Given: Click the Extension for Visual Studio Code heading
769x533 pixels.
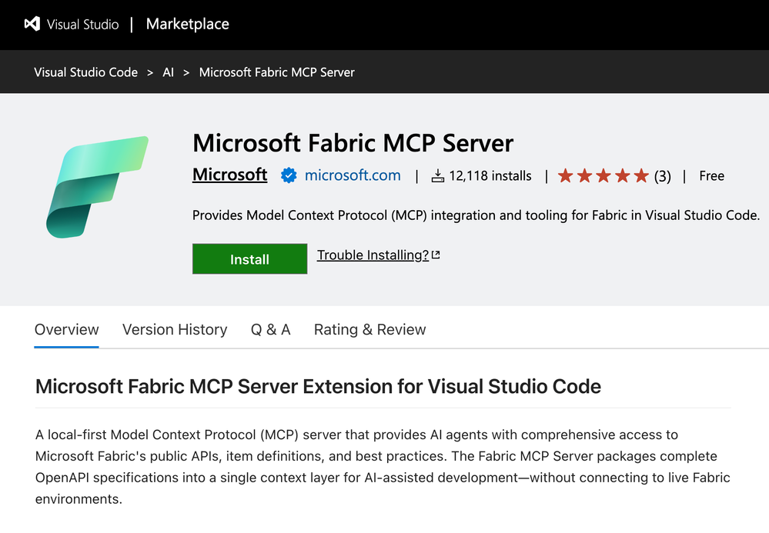Looking at the screenshot, I should click(x=318, y=387).
